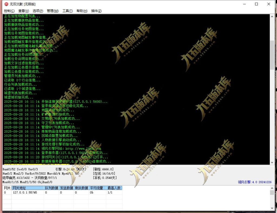Open the 插件(Z) menu
The width and height of the screenshot is (277, 213).
(x=96, y=11)
